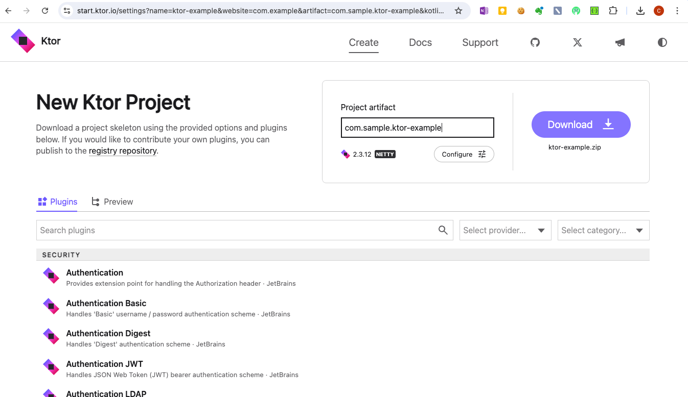Open the Support page
Screen dimensions: 688x397
pyautogui.click(x=480, y=43)
